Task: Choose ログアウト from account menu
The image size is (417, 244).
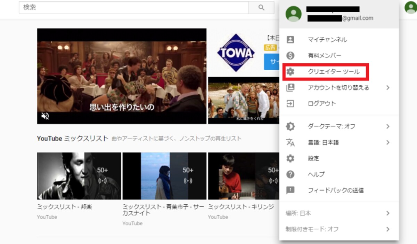Action: pyautogui.click(x=339, y=103)
